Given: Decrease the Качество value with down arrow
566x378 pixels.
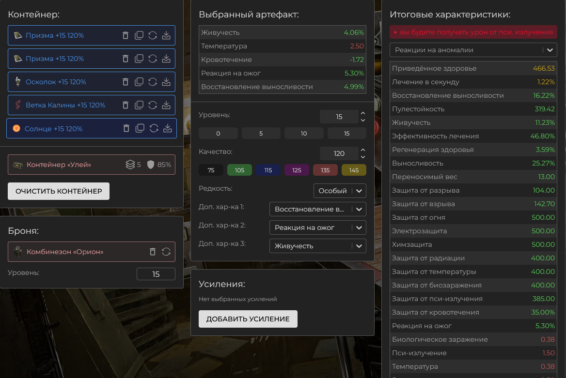Looking at the screenshot, I should (363, 157).
